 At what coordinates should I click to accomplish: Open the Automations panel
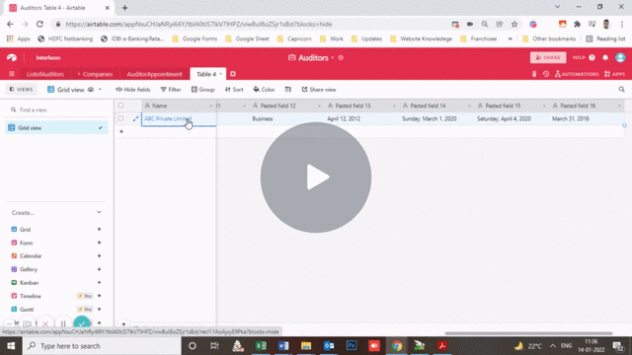(577, 74)
